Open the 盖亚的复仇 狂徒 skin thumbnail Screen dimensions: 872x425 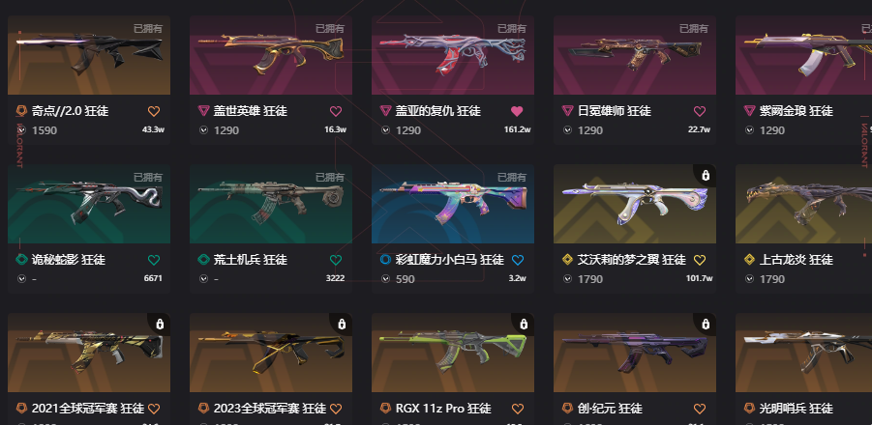[453, 55]
